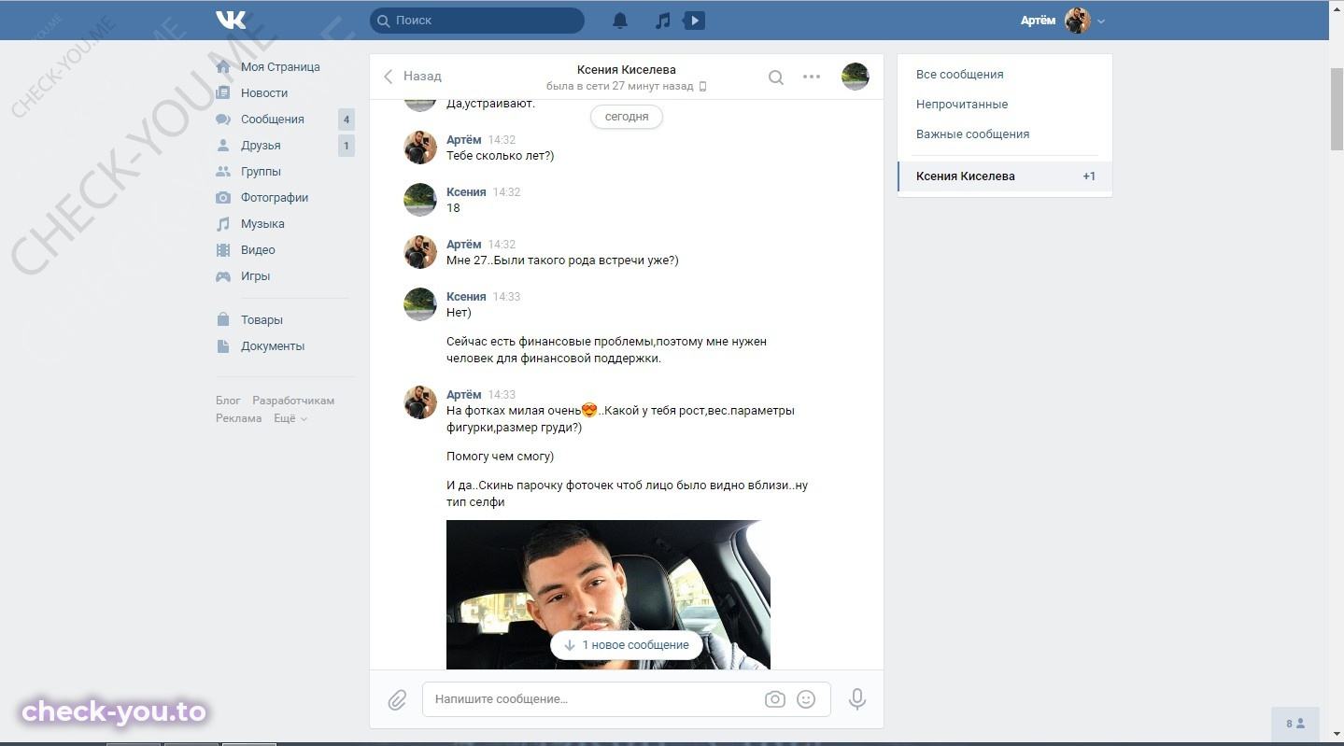This screenshot has height=746, width=1344.
Task: Click the Друзья counter badge 1
Action: (x=347, y=146)
